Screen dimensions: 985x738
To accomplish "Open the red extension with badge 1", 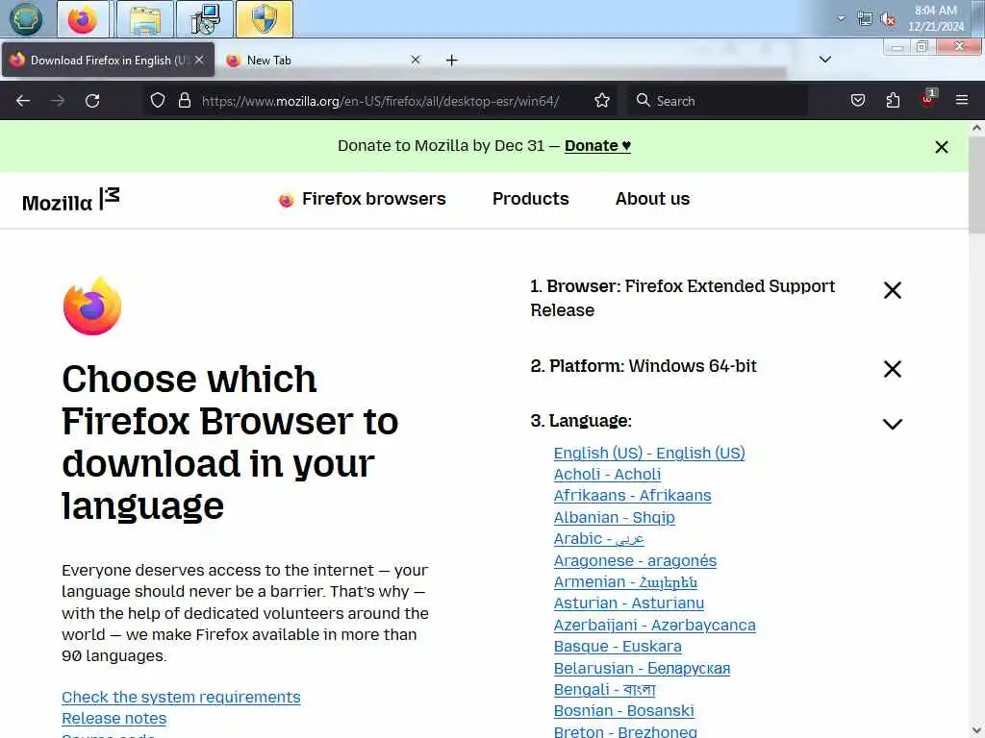I will pos(928,99).
